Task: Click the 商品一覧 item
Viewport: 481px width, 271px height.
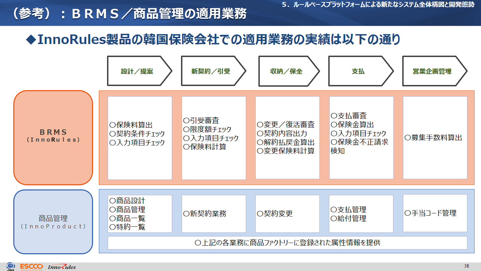Action: point(127,218)
